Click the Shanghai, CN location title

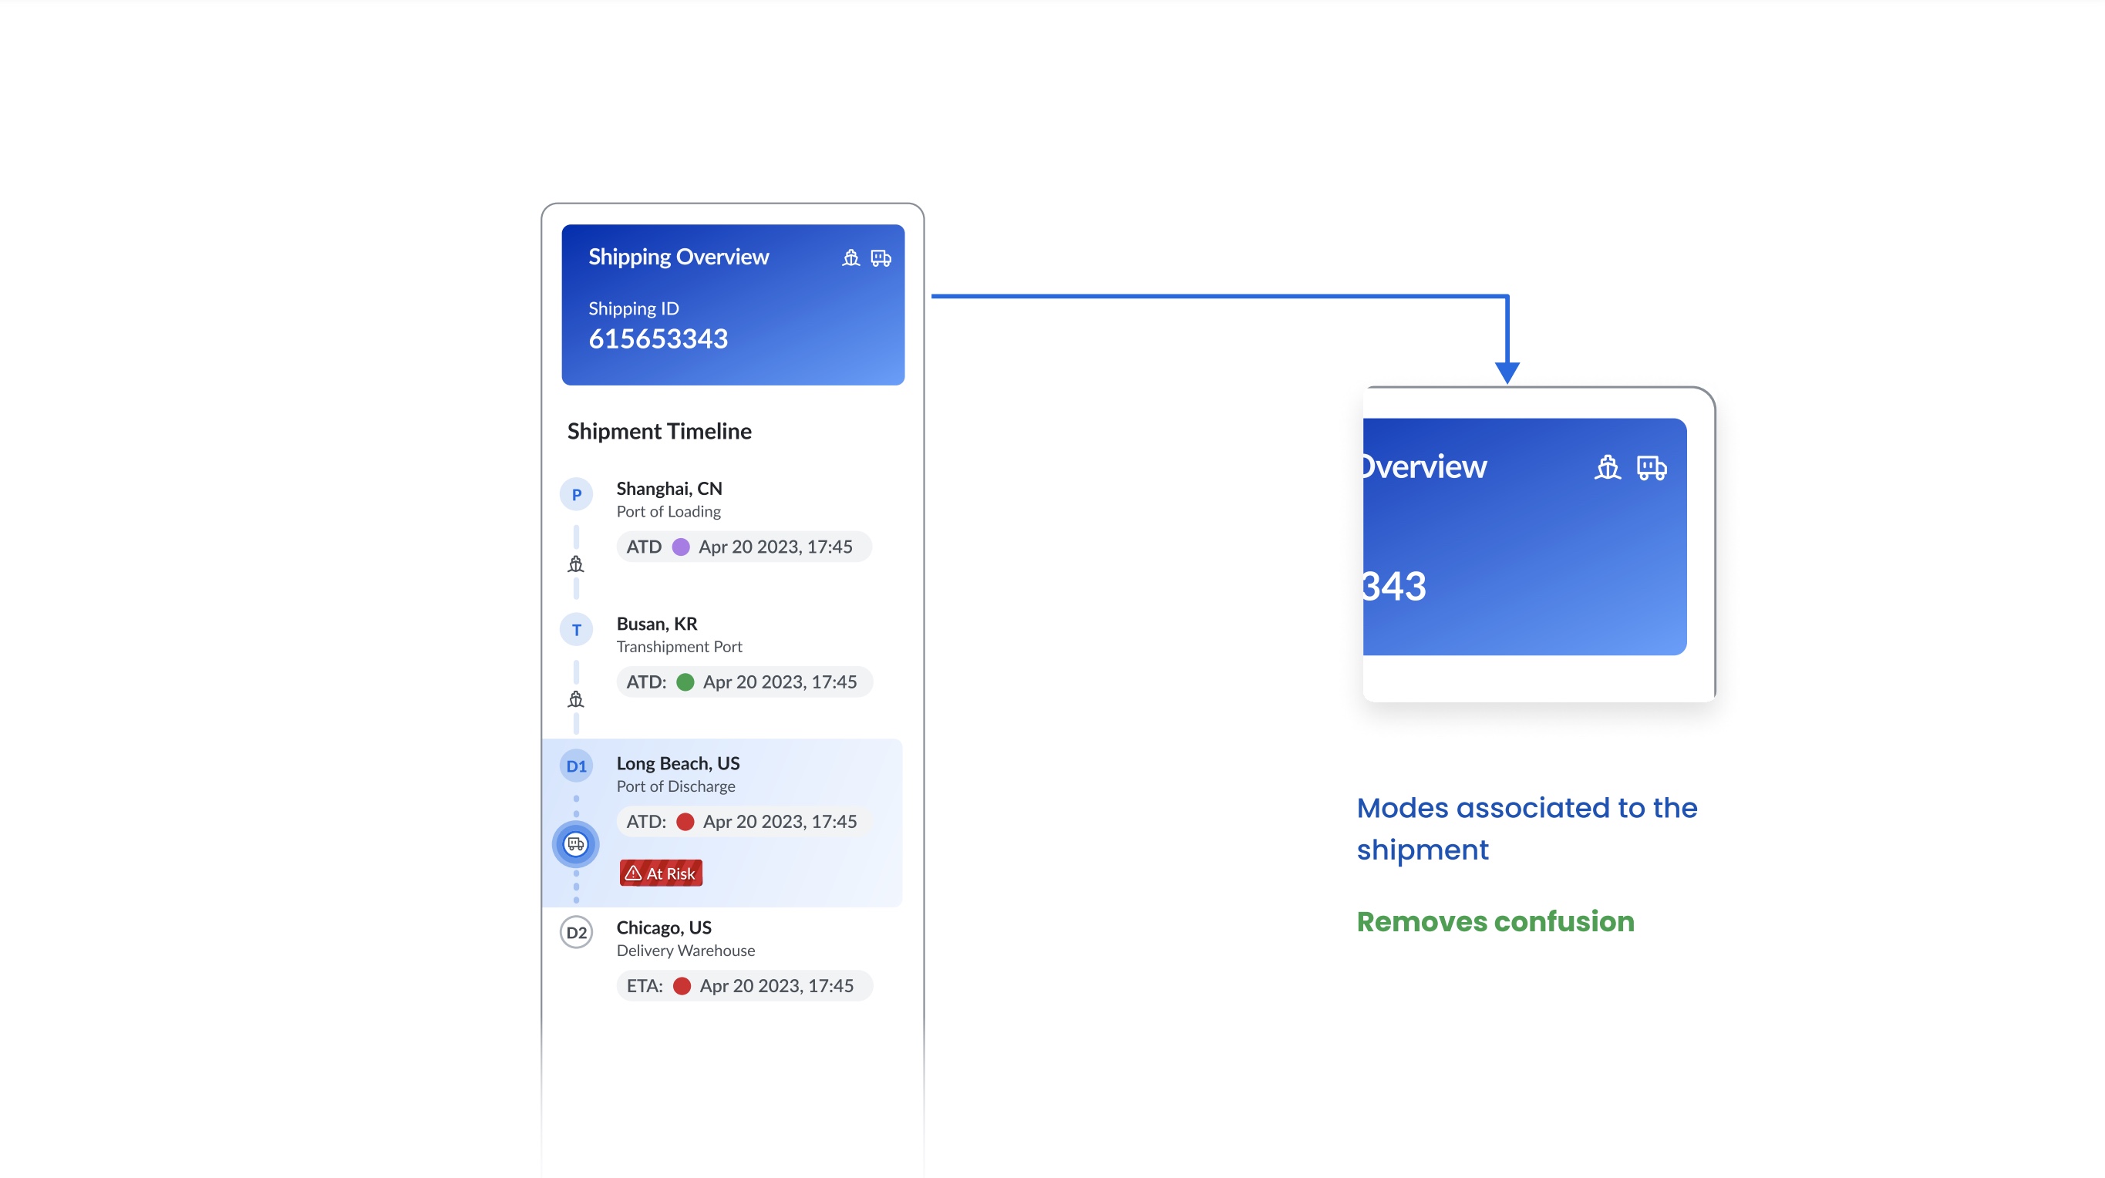click(x=669, y=489)
